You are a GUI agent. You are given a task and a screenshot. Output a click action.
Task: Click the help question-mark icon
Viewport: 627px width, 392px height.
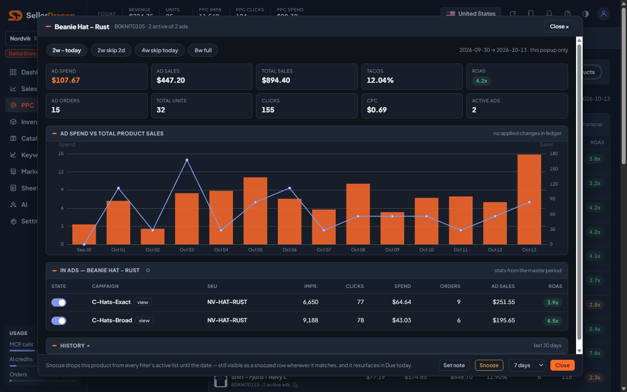coord(567,14)
